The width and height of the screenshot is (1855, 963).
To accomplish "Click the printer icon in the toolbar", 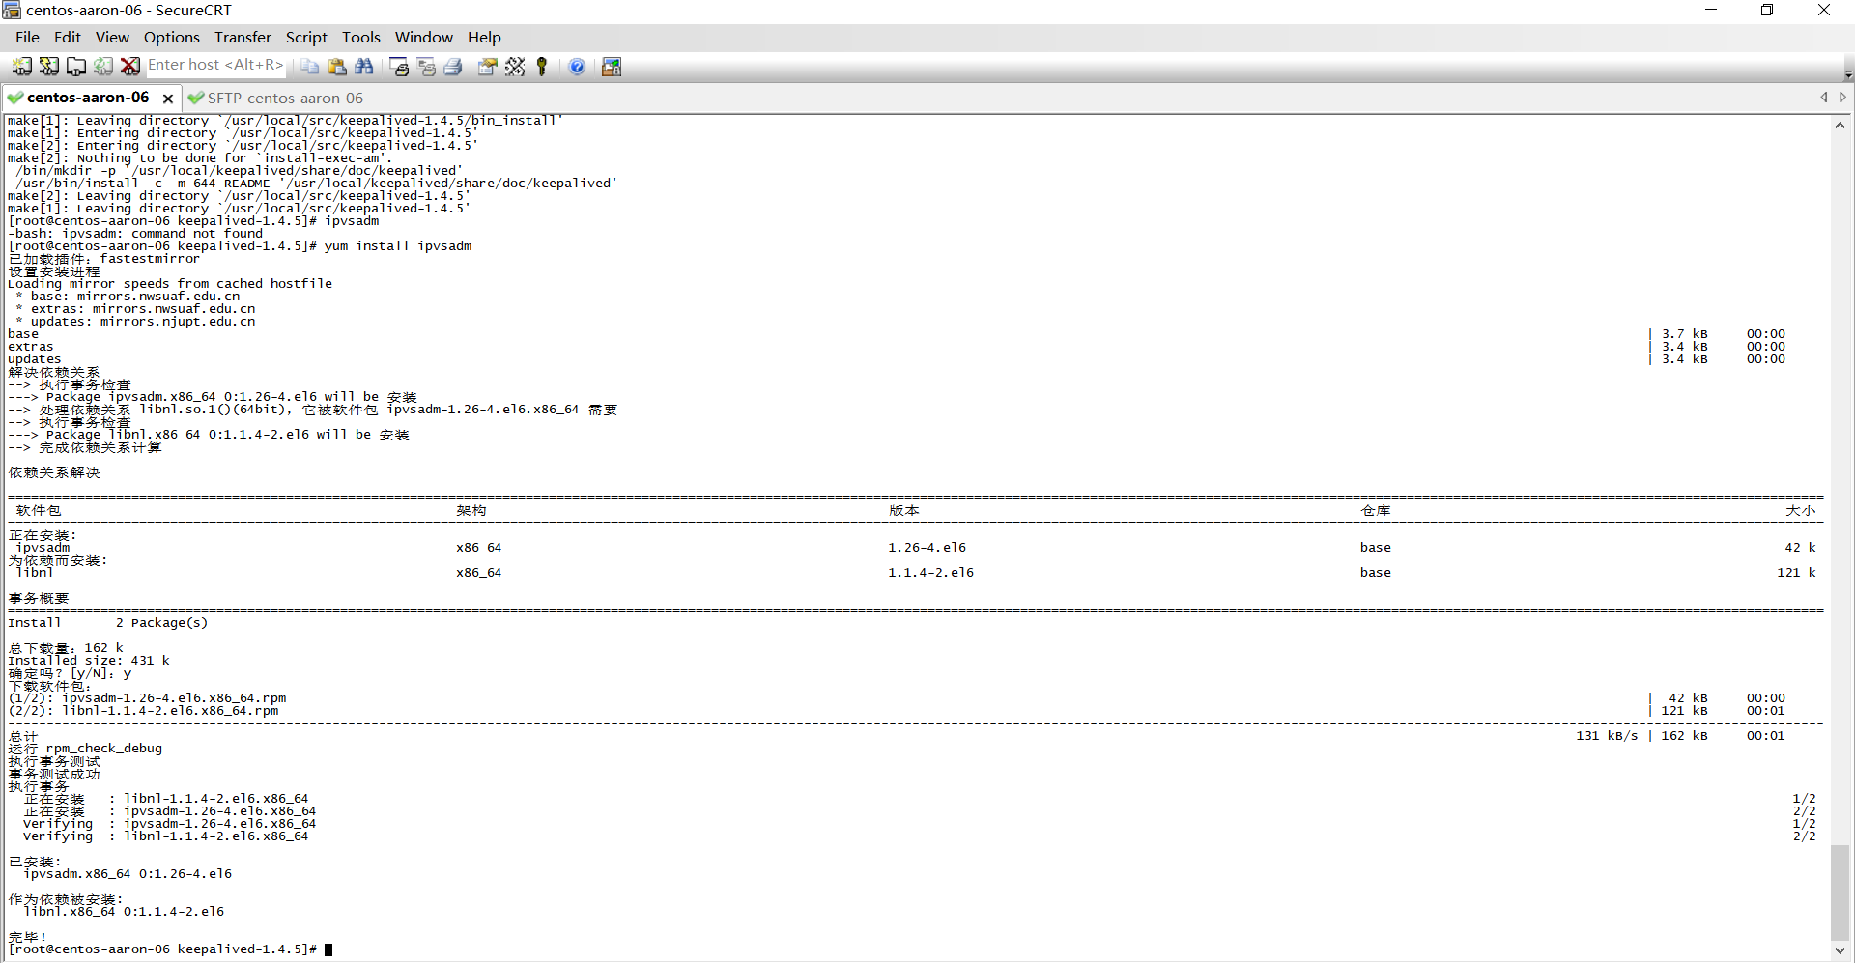I will [x=453, y=67].
